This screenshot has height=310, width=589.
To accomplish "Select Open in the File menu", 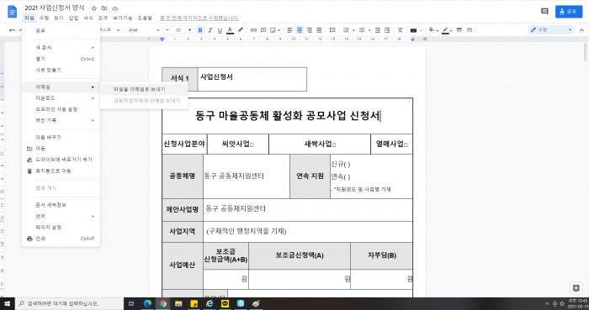I will pyautogui.click(x=61, y=59).
